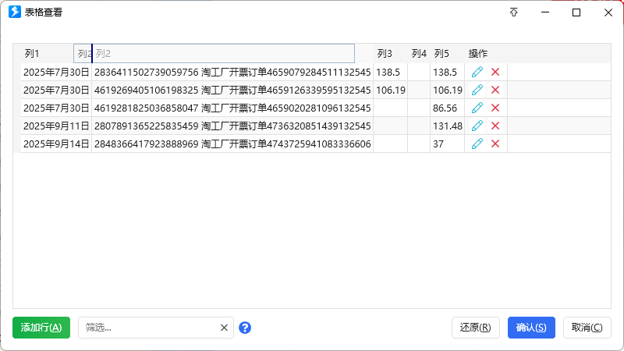This screenshot has height=351, width=624.
Task: Edit the first row dated 2025年7月30日 with 138.5
Action: (477, 72)
